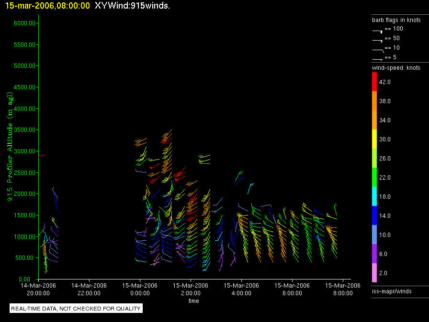429x322 pixels.
Task: Click the 'wind-speed: knots' legend title
Action: (396, 68)
